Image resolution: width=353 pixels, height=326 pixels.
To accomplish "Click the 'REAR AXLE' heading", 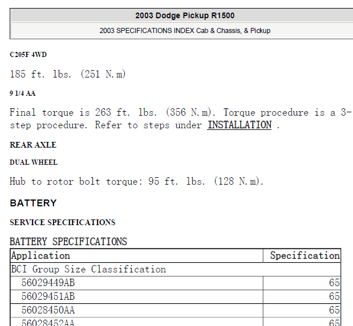I will click(33, 145).
